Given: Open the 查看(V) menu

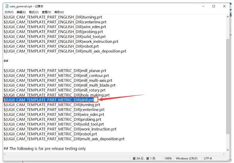Looking at the screenshot, I should tap(46, 12).
